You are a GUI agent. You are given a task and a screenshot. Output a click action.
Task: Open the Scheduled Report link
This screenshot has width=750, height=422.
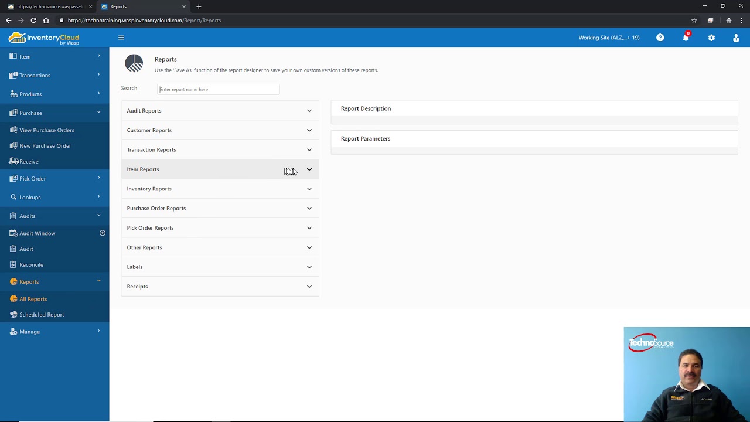pos(42,315)
